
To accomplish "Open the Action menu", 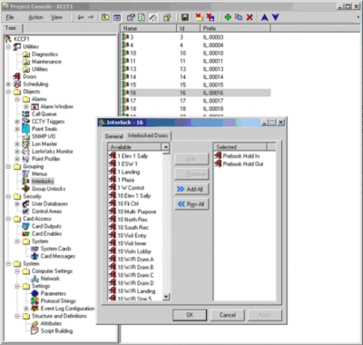I will [35, 17].
